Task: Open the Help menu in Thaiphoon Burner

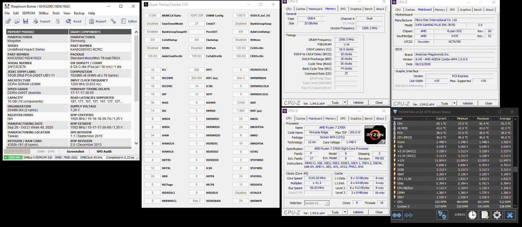Action: tap(92, 13)
